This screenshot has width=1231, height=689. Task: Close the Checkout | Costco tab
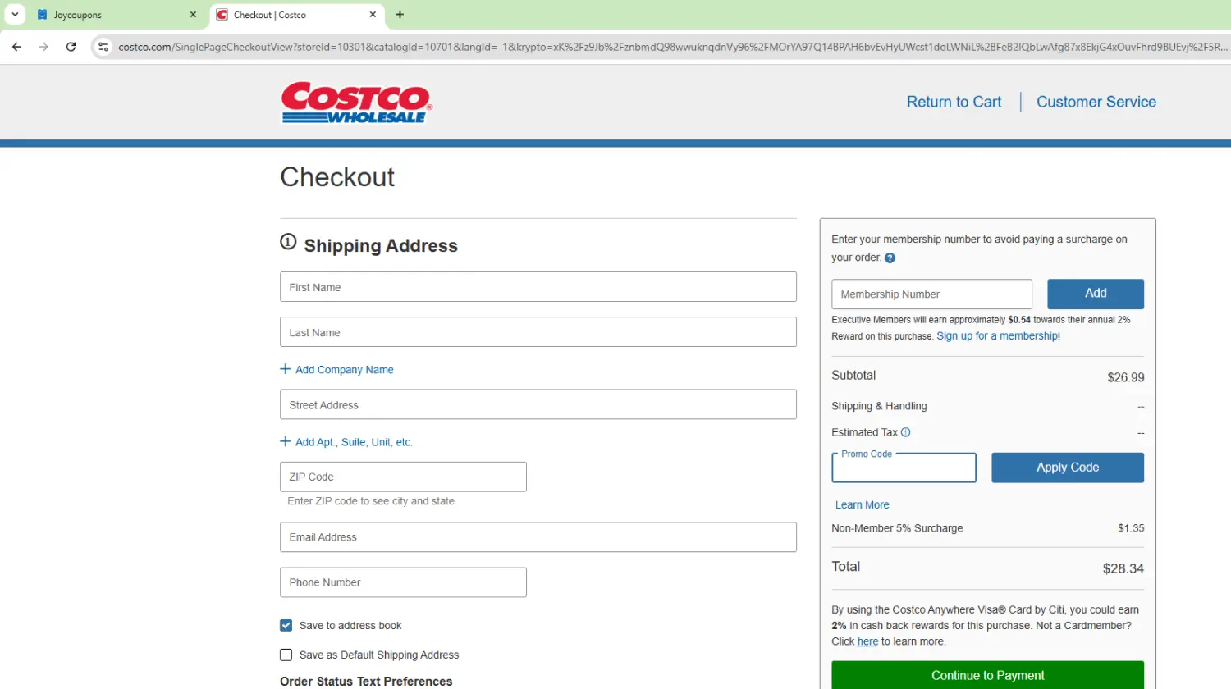(x=373, y=15)
